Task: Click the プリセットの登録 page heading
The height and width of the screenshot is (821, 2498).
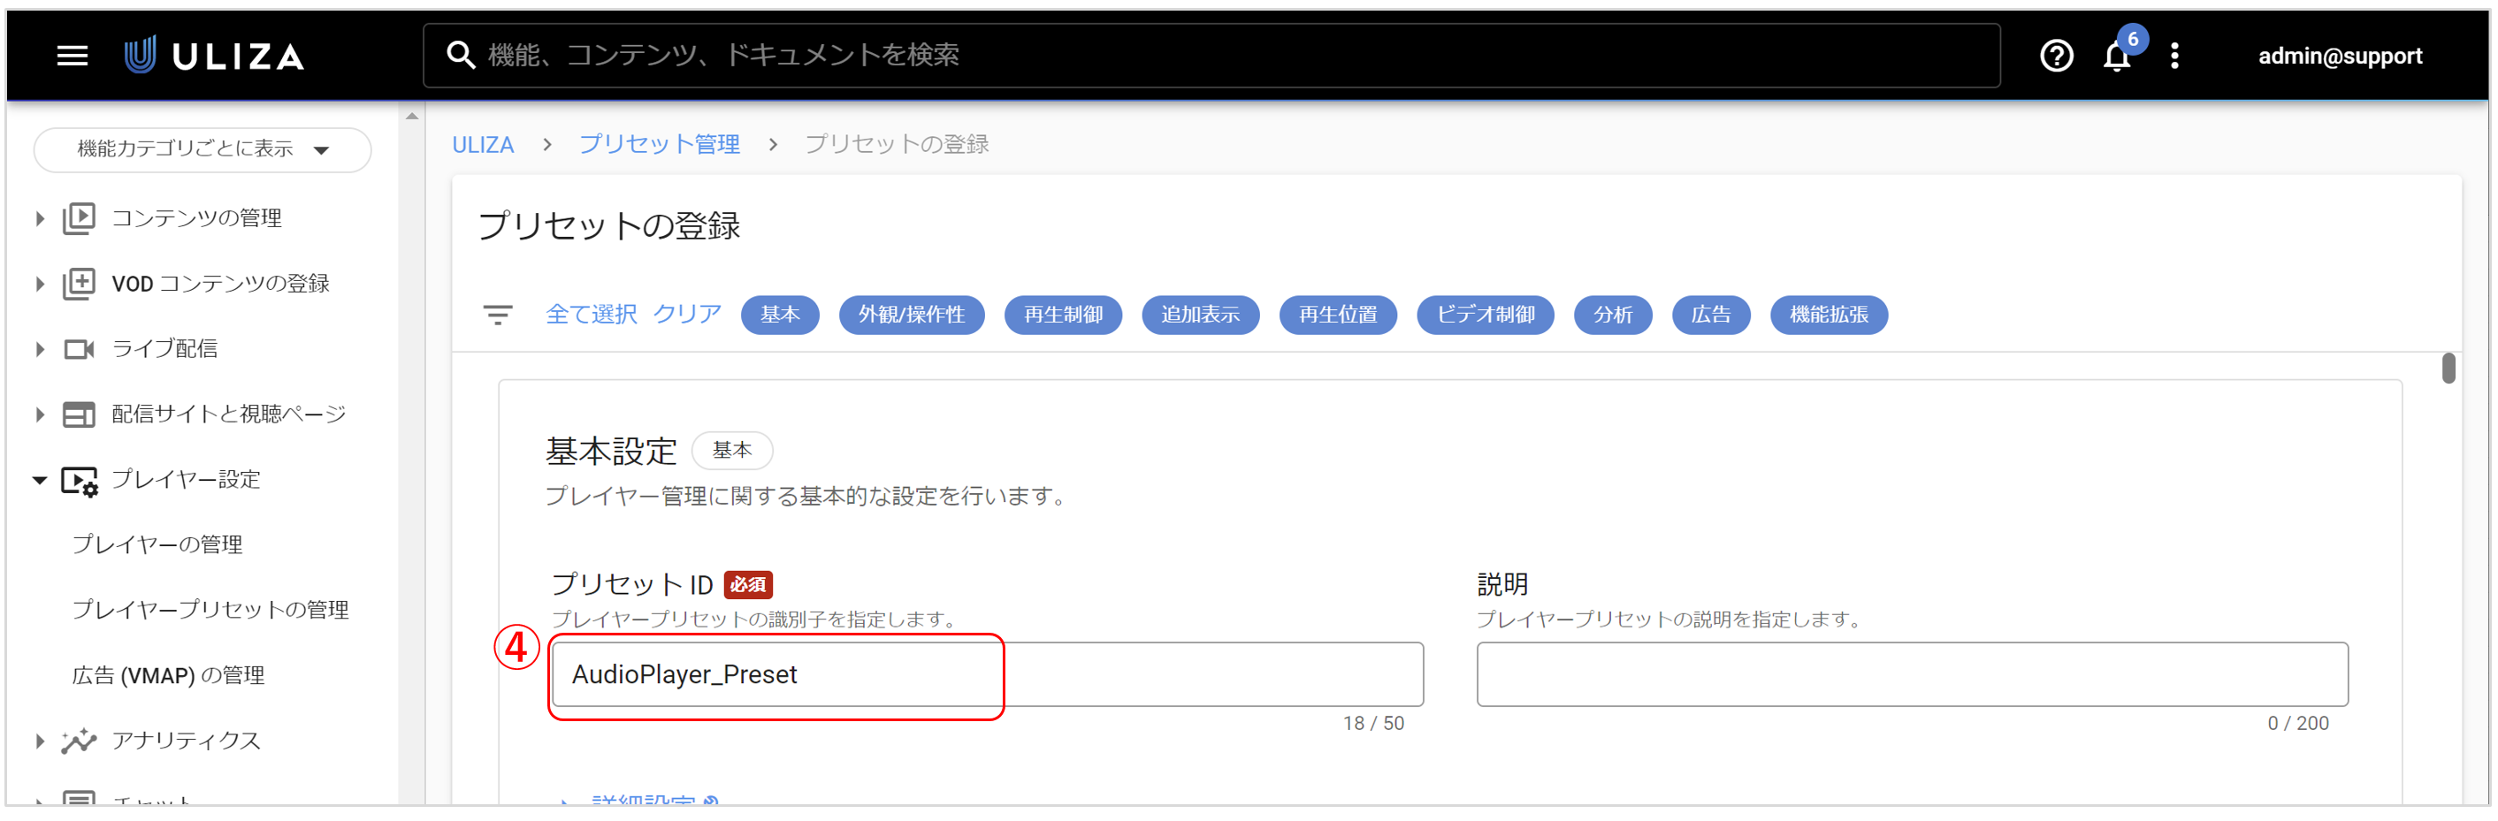Action: tap(610, 226)
